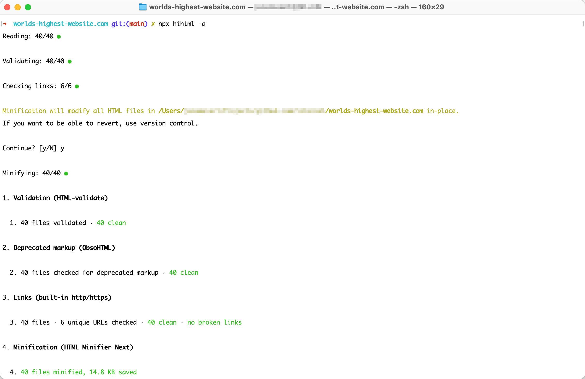Click green '40 clean' after deprecated markup
Image resolution: width=585 pixels, height=379 pixels.
(x=184, y=273)
